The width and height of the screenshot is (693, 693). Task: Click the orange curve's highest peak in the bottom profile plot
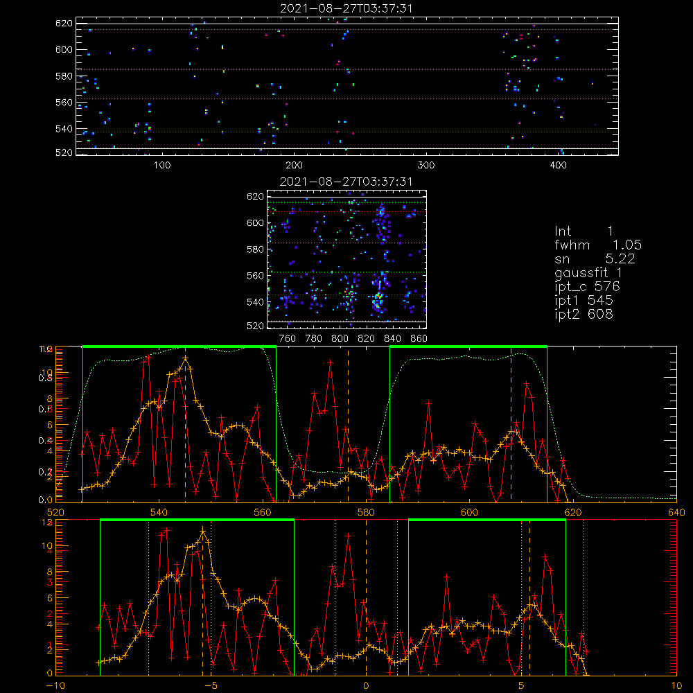203,530
